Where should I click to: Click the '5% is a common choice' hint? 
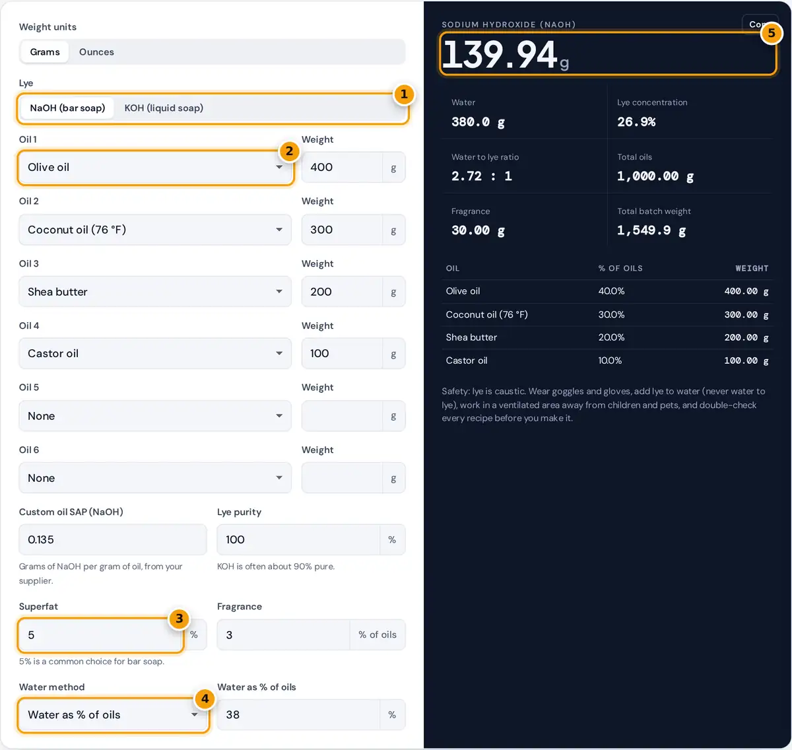coord(92,662)
